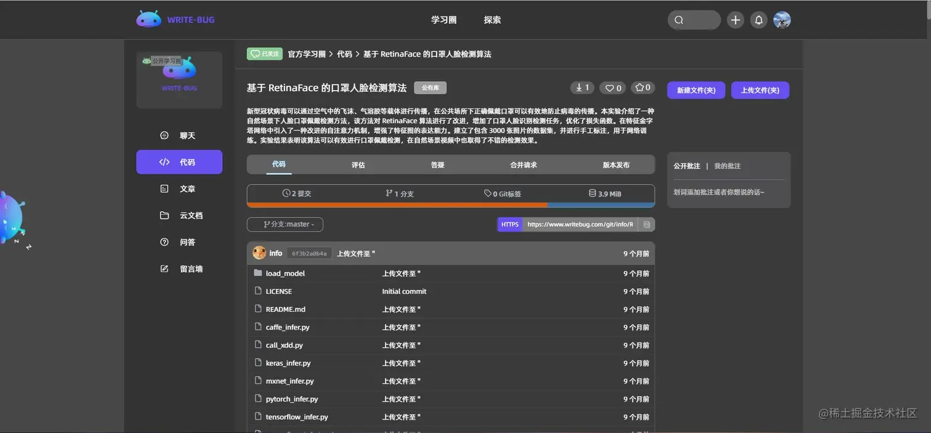
Task: Click the orange language bar segment
Action: tap(397, 204)
